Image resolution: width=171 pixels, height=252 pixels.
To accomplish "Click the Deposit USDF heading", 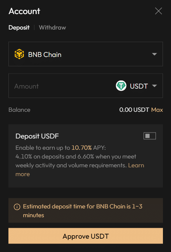I will pos(37,136).
